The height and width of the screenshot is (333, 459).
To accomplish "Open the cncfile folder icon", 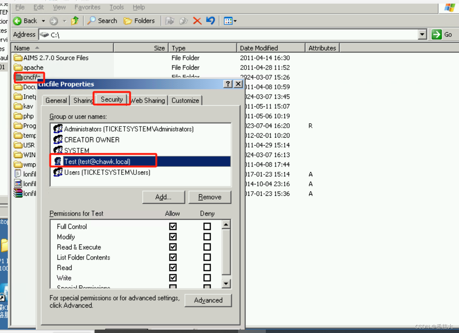I will tap(19, 77).
